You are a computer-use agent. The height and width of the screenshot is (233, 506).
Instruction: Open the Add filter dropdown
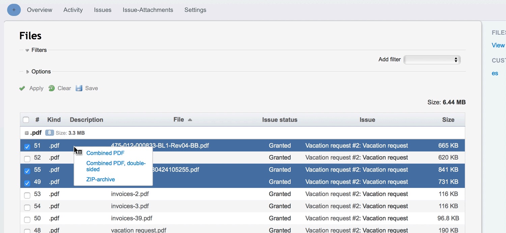pyautogui.click(x=432, y=60)
